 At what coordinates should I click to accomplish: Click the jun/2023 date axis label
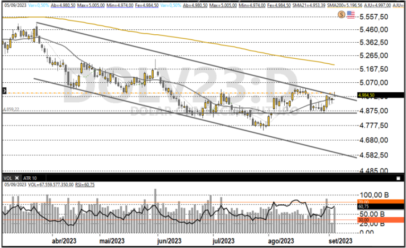tap(169, 241)
